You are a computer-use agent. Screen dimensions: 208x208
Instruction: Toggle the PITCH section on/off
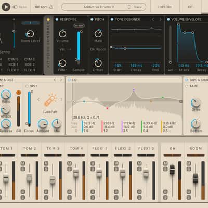tap(92, 19)
